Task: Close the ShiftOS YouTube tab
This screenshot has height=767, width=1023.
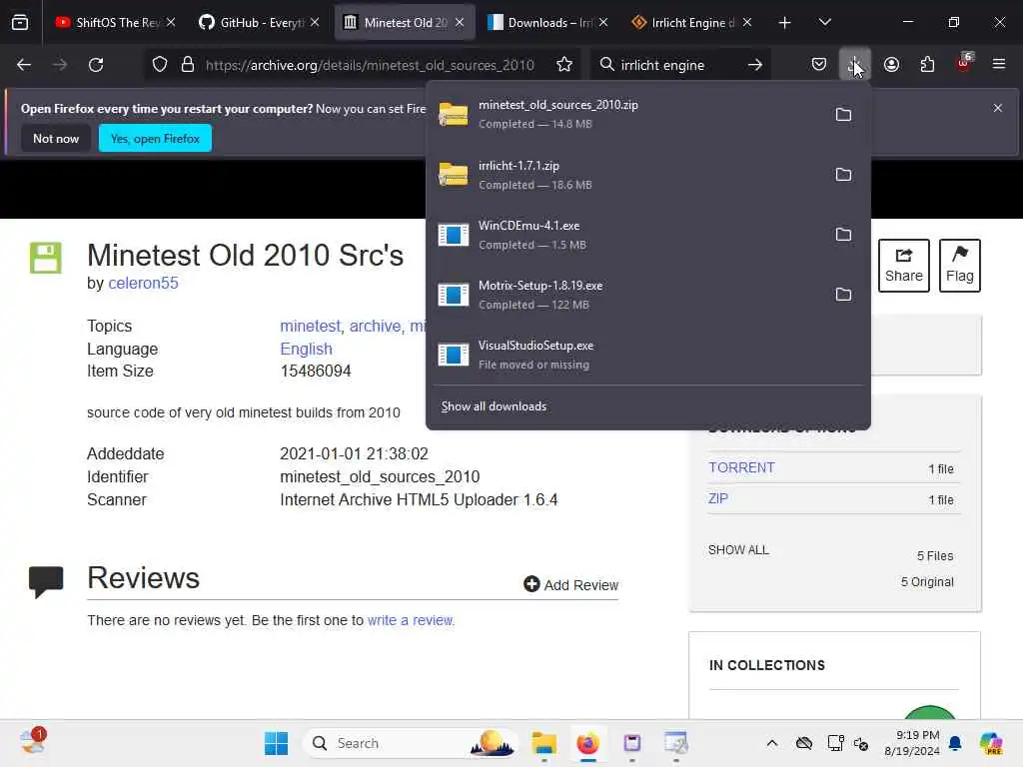Action: (x=170, y=23)
